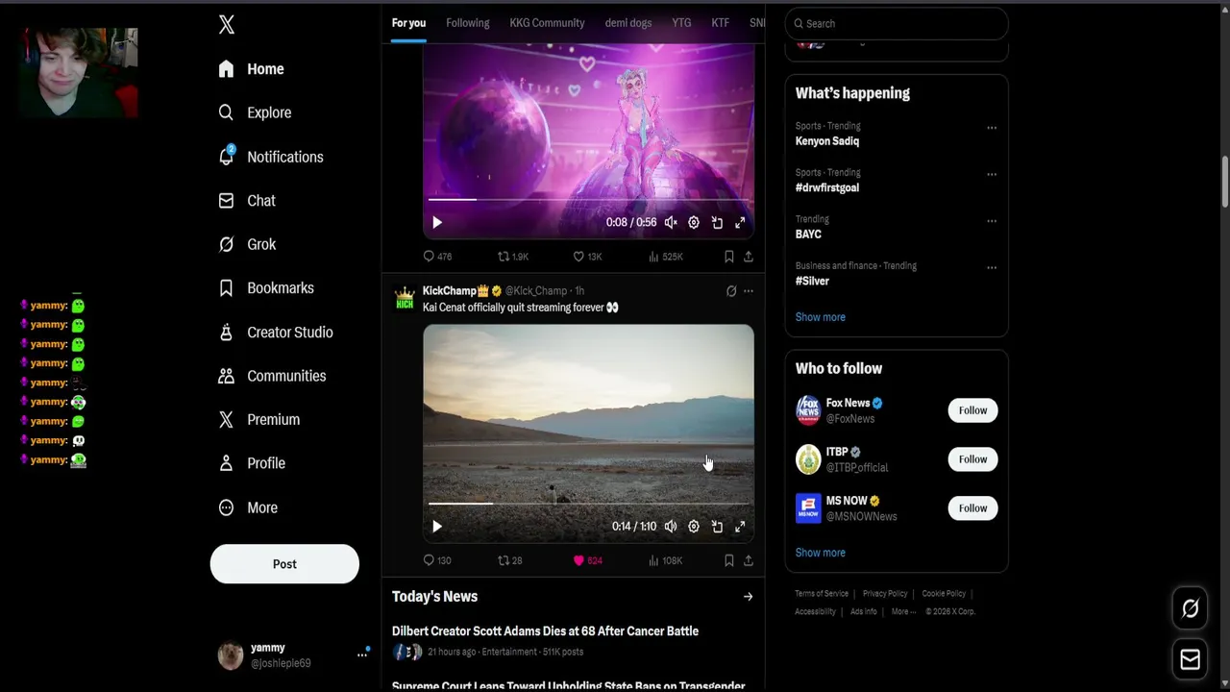The image size is (1230, 692).
Task: Switch to the KKG Community tab
Action: click(547, 23)
